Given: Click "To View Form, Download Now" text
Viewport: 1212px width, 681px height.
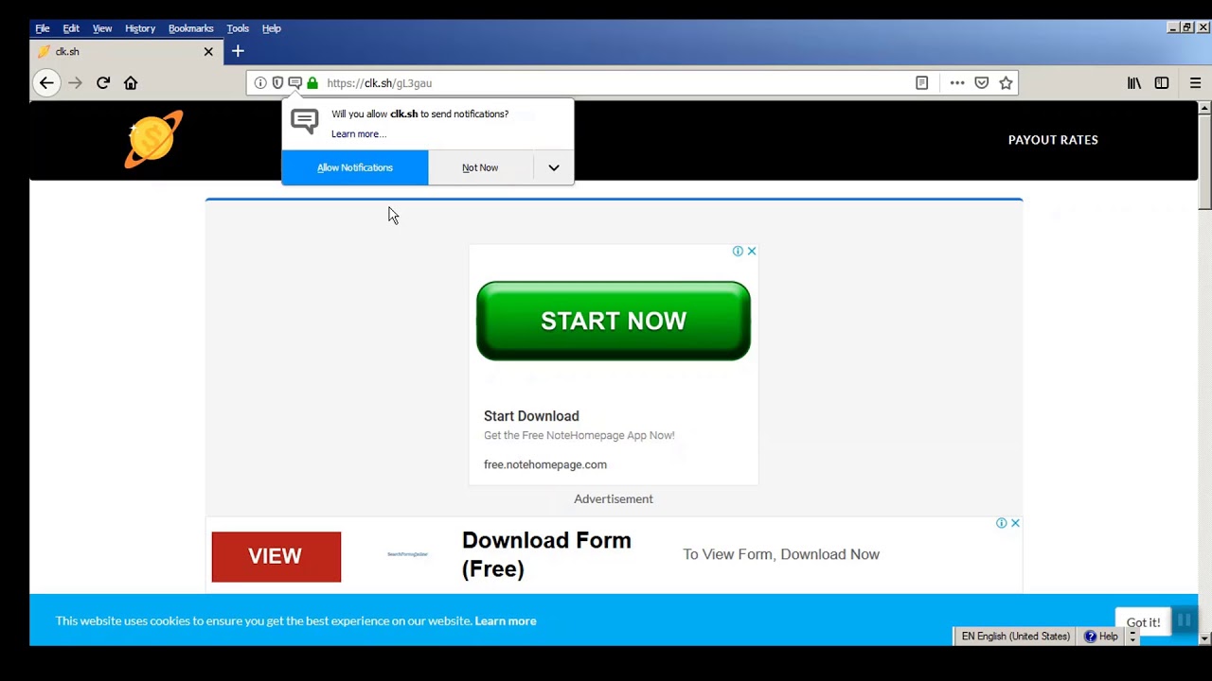Looking at the screenshot, I should 781,554.
